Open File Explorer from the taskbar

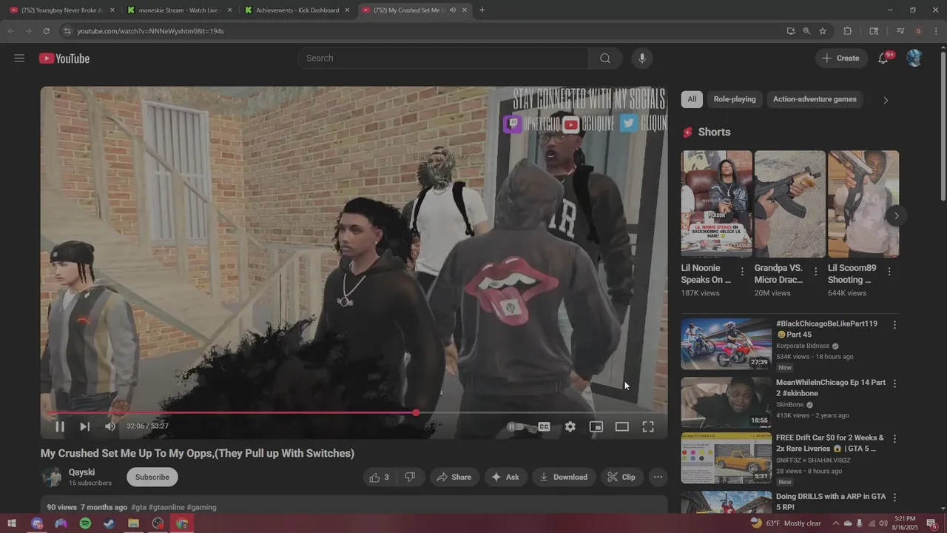[x=133, y=523]
